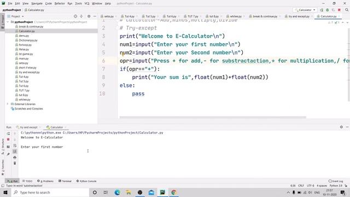Open Search Everywhere magnifier

pos(347,10)
